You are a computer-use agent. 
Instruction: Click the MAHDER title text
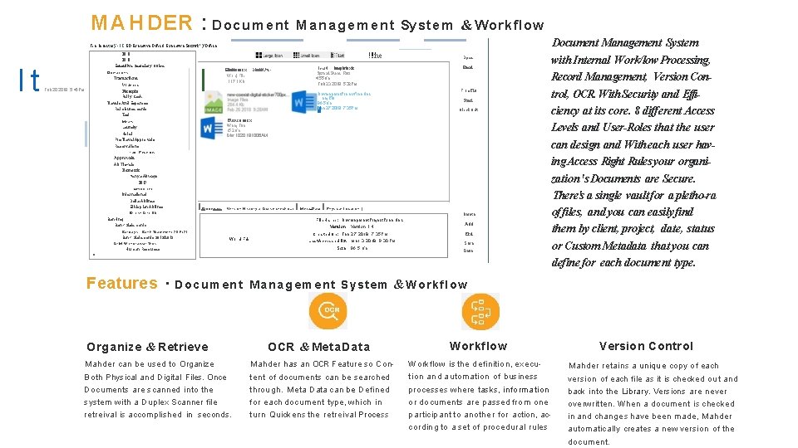(142, 23)
